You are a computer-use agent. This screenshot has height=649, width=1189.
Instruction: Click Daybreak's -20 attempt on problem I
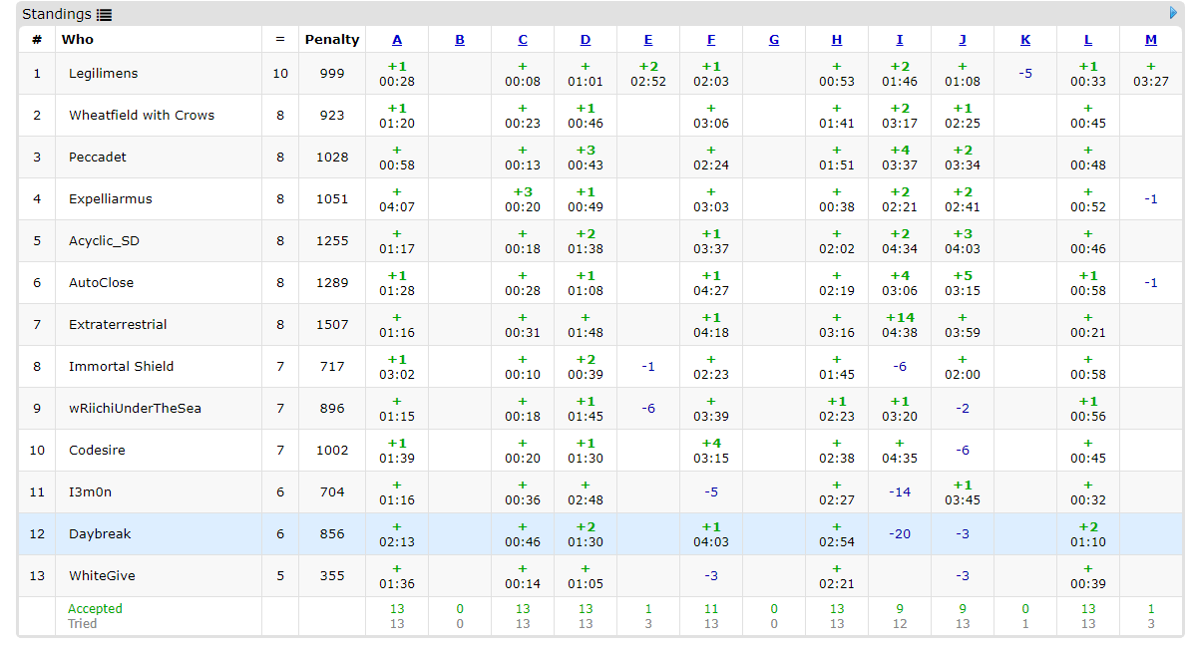click(900, 534)
